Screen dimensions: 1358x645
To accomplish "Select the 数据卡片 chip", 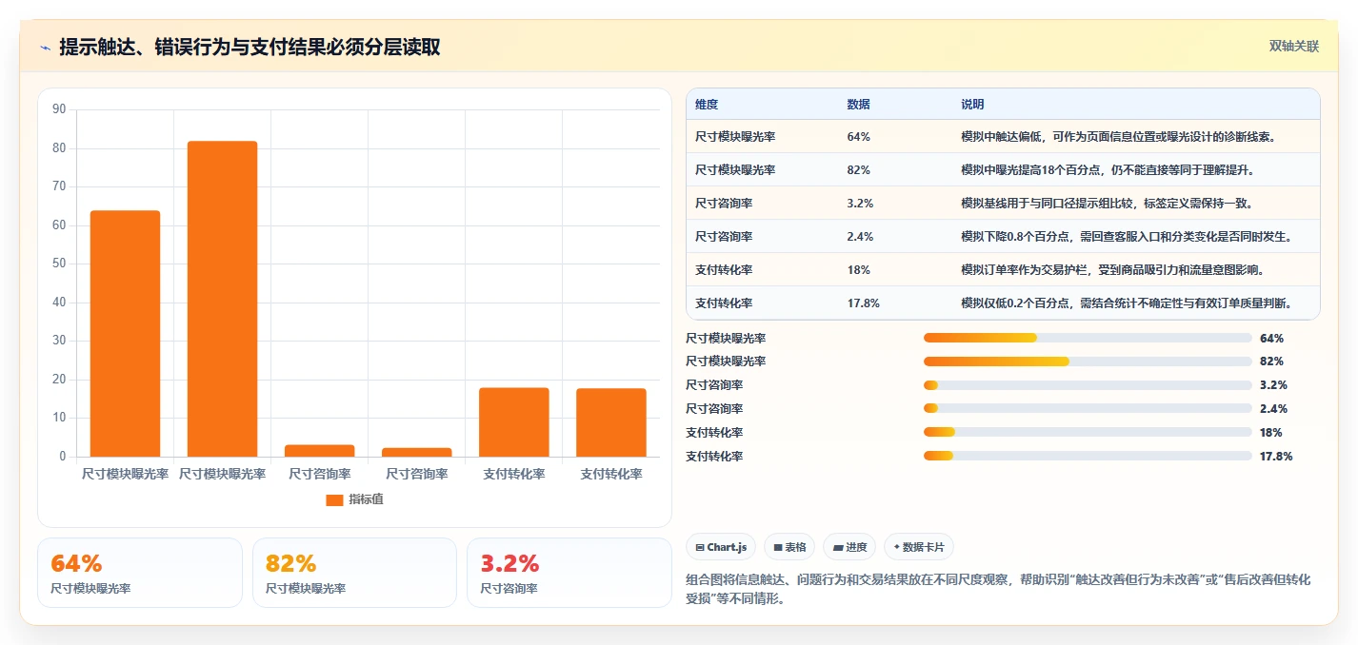I will coord(919,547).
